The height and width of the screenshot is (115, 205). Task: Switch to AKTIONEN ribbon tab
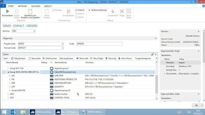click(x=22, y=6)
